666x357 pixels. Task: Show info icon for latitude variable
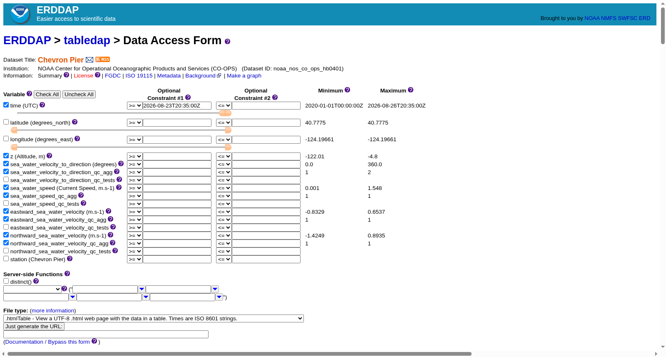[75, 122]
